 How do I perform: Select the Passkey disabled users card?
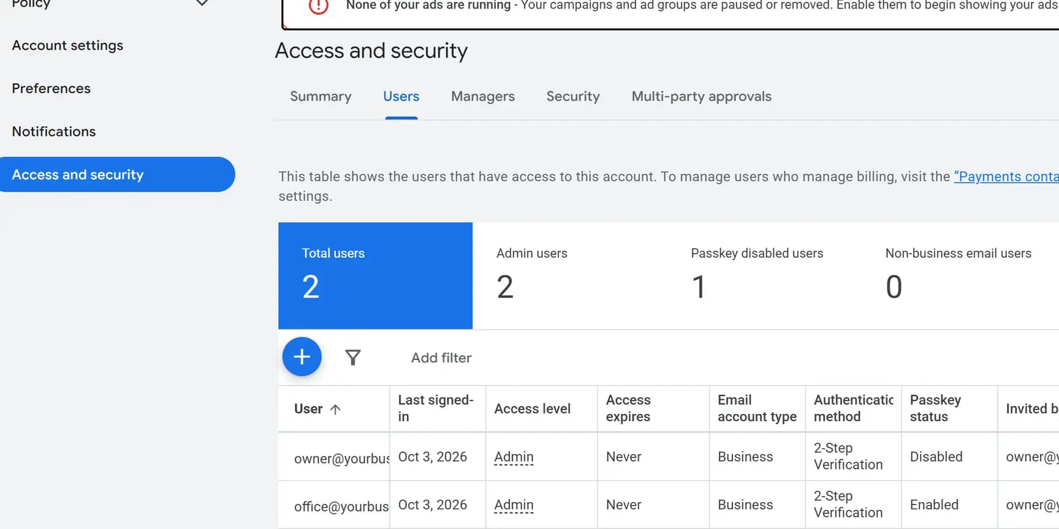(764, 276)
